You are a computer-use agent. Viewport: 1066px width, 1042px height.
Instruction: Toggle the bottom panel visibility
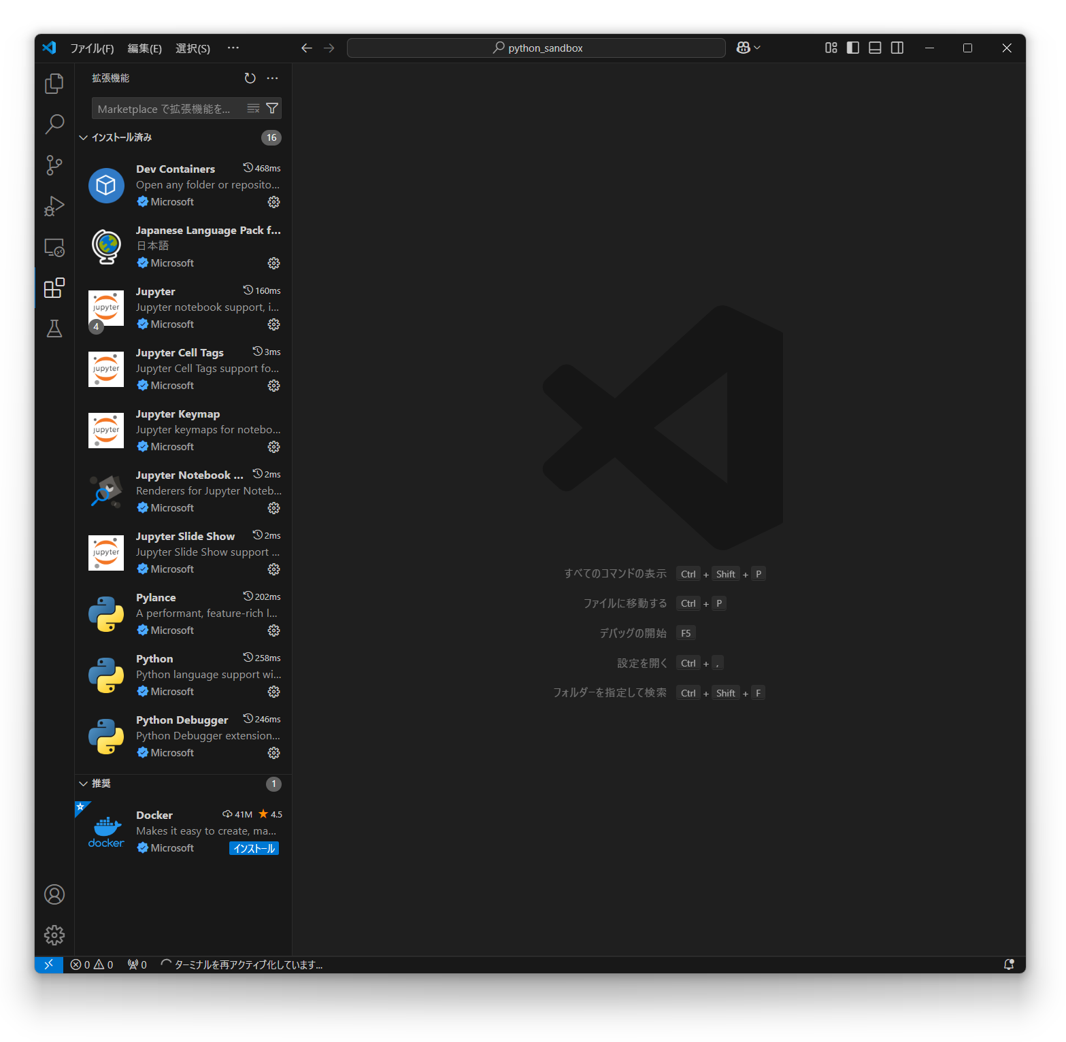[x=874, y=48]
